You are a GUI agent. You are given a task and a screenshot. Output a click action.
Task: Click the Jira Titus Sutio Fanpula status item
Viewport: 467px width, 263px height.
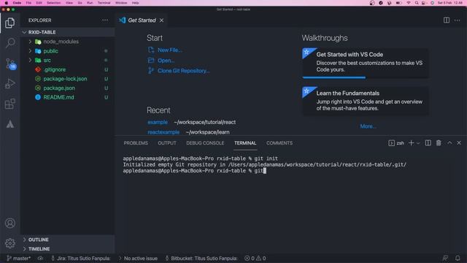pos(81,258)
